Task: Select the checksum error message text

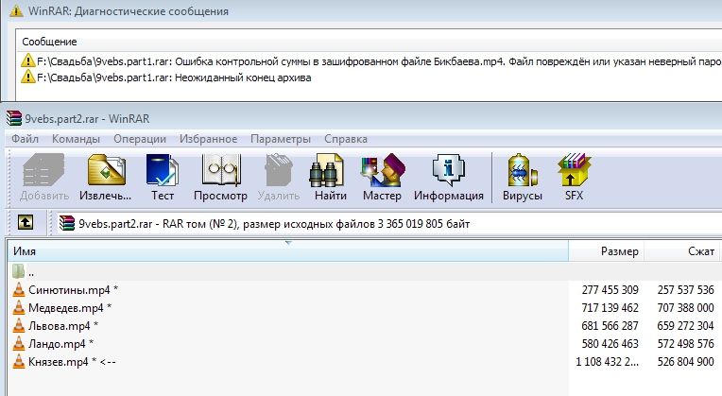Action: tap(379, 61)
